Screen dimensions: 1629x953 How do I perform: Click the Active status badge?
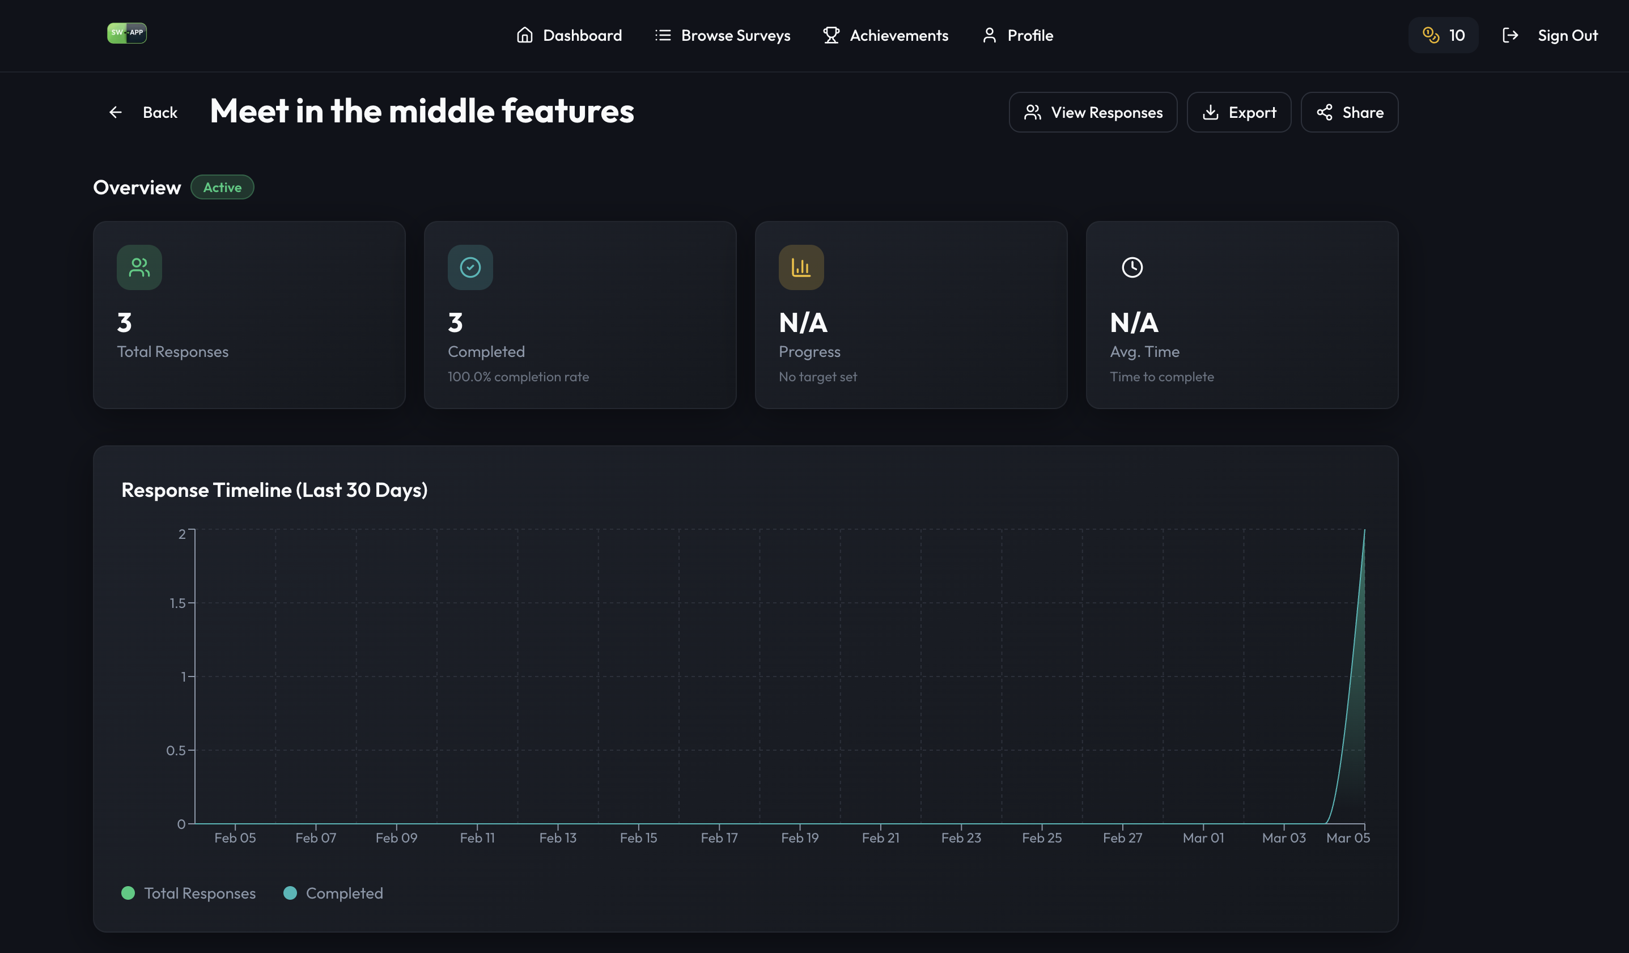[222, 188]
